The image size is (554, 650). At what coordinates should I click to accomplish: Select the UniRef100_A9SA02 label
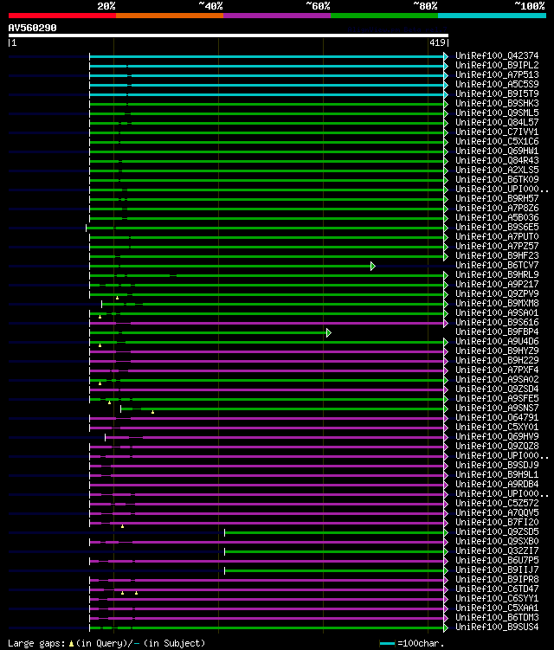pyautogui.click(x=497, y=380)
